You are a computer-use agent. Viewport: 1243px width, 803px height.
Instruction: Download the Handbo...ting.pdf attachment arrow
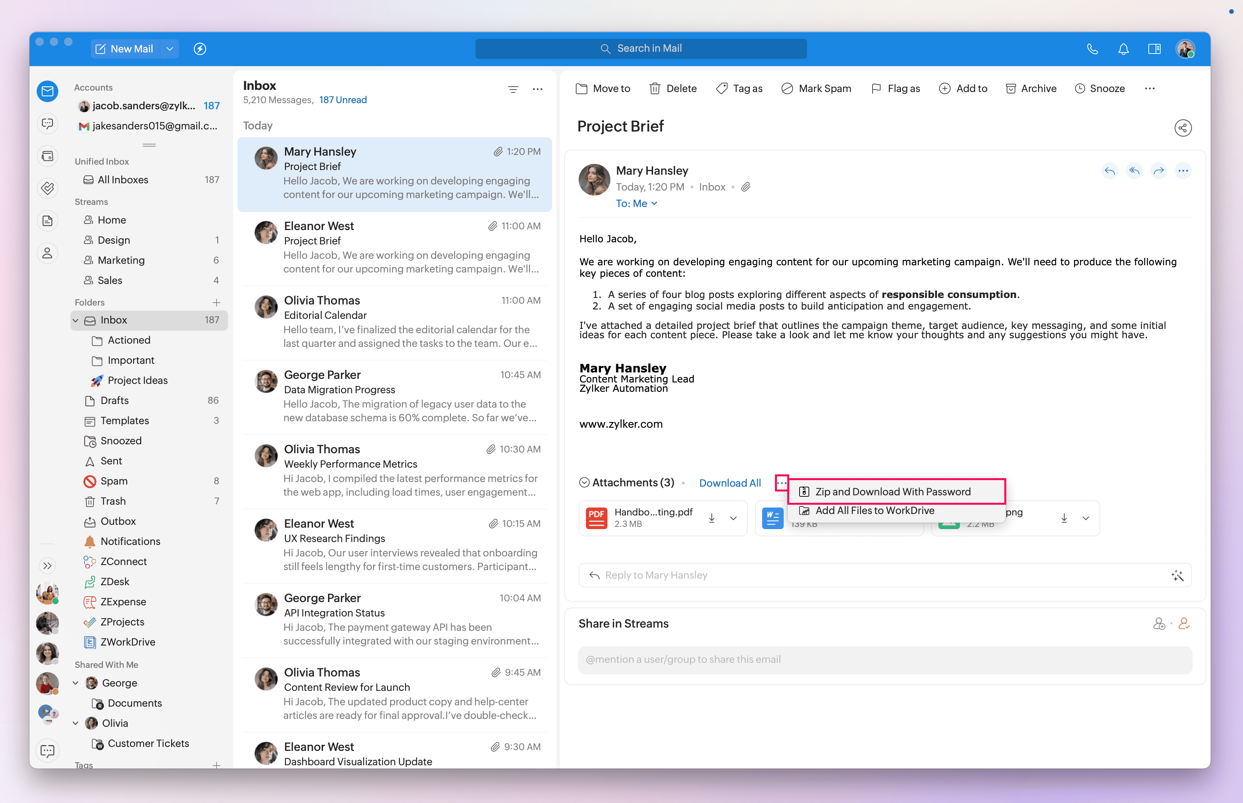pos(711,518)
